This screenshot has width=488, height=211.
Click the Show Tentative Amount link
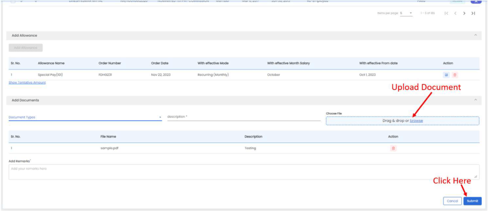click(27, 82)
